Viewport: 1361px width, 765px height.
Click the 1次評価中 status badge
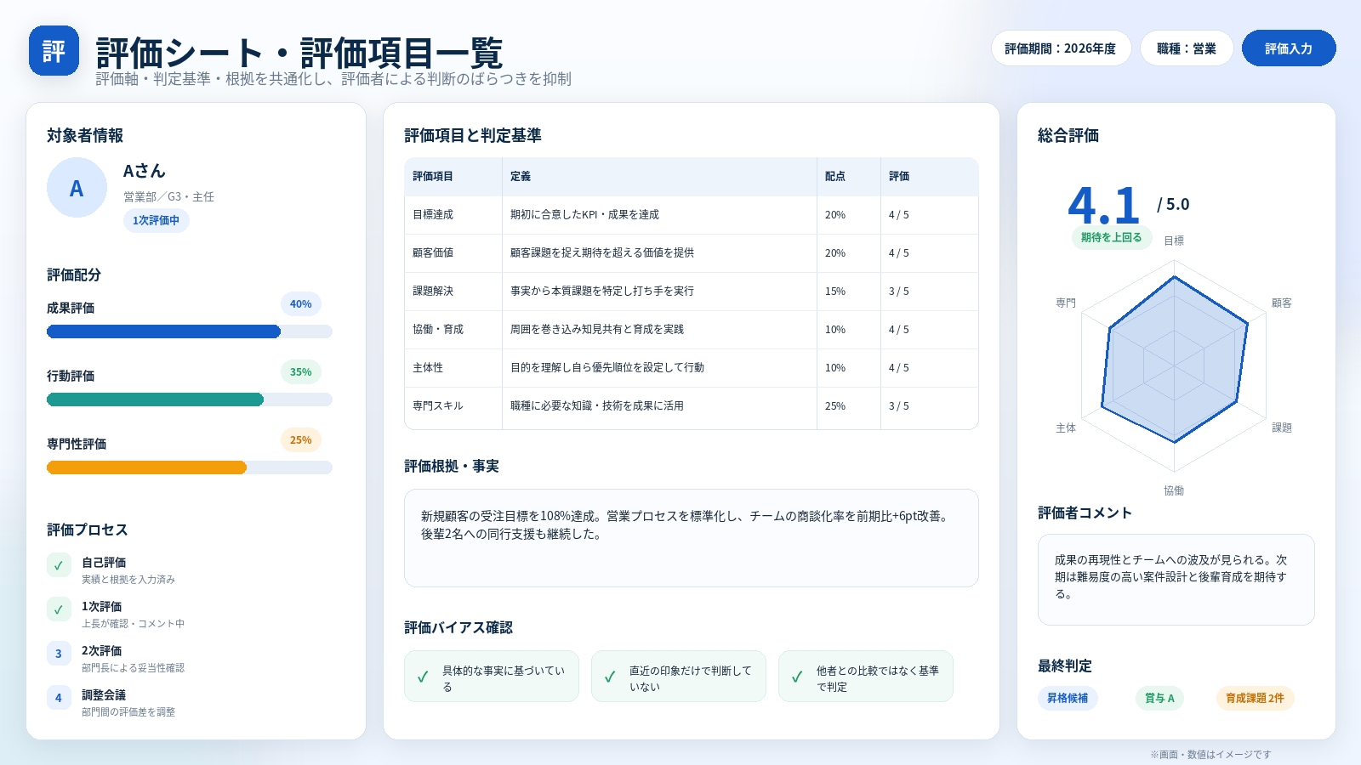[156, 220]
